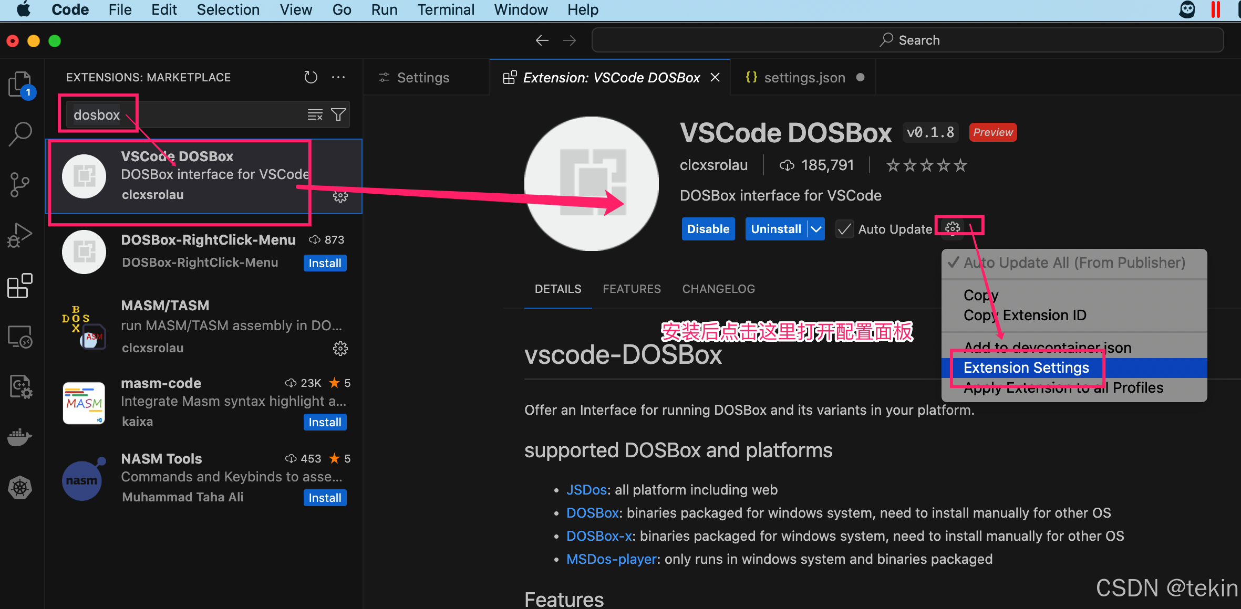The width and height of the screenshot is (1241, 609).
Task: Switch to the settings.json tab
Action: coord(804,78)
